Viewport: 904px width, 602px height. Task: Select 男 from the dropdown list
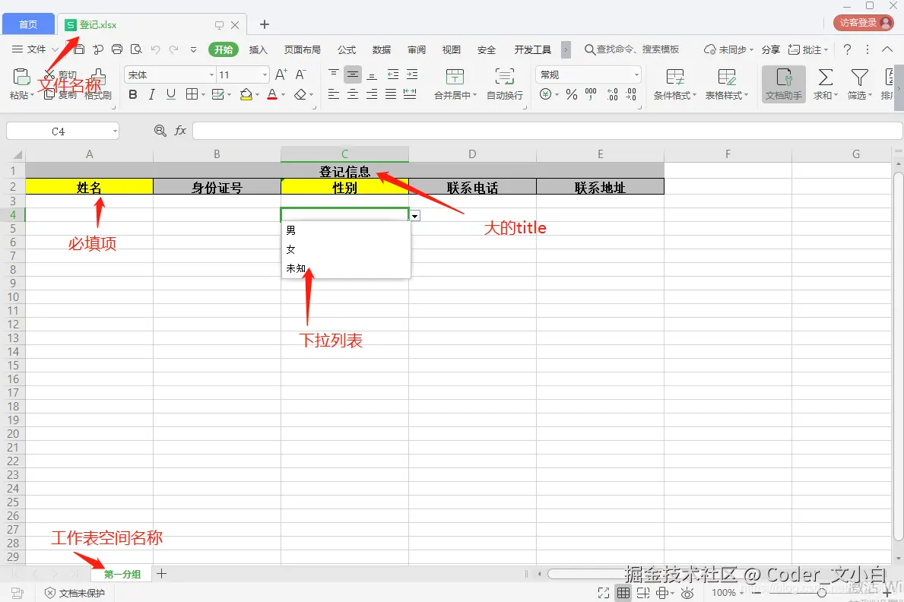click(346, 230)
